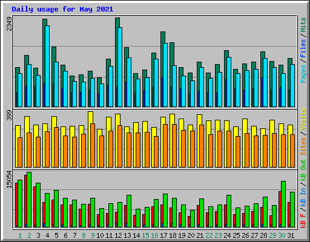Click the 'kB F' legend label

303,220
